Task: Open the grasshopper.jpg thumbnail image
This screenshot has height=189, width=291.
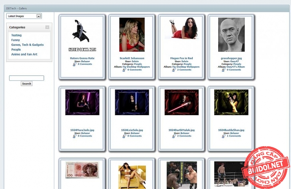Action: tap(231, 35)
